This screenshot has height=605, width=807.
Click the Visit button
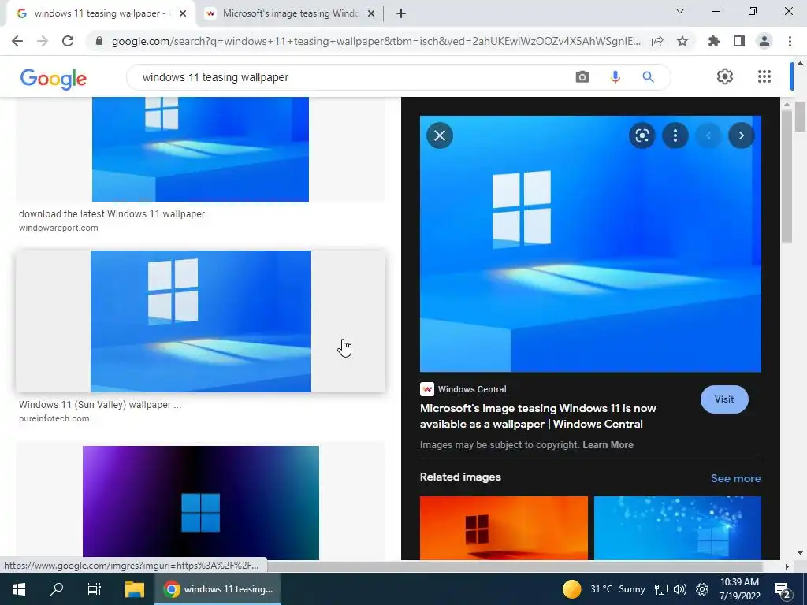pyautogui.click(x=724, y=399)
